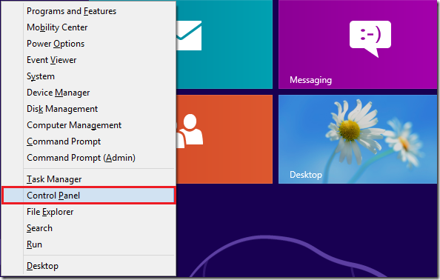Choose Desktop at the menu bottom

pyautogui.click(x=89, y=266)
